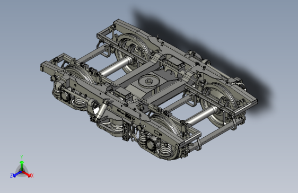Select the circular center pivot plate on the bogie
This screenshot has width=298, height=193.
coord(149,81)
